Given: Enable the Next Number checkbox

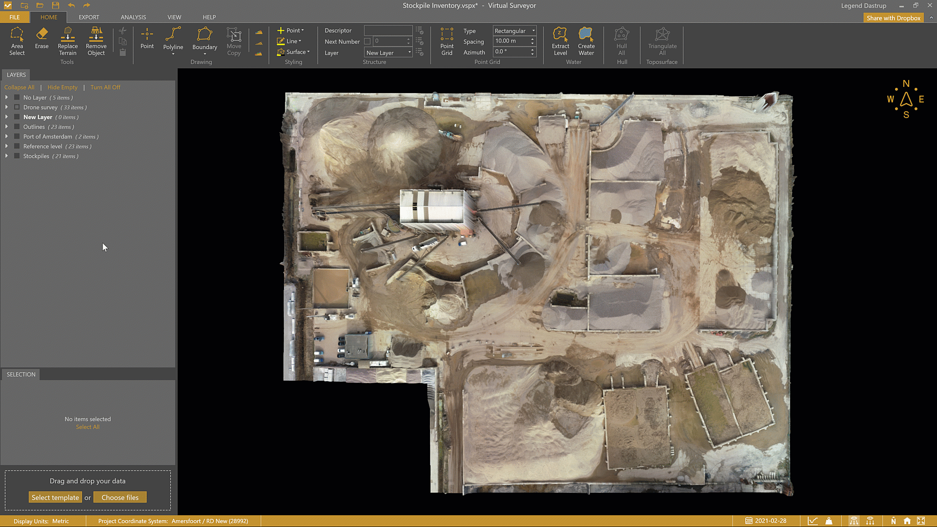Looking at the screenshot, I should pos(367,41).
